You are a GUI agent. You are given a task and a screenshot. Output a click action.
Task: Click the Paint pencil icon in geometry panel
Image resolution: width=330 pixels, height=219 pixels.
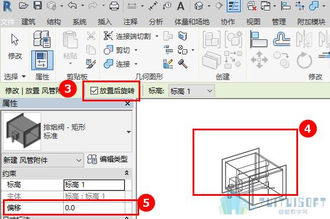168,64
